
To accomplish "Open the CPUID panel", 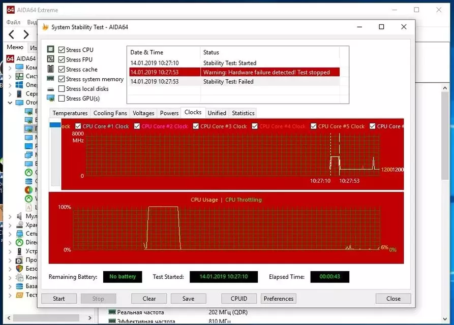I will 239,299.
